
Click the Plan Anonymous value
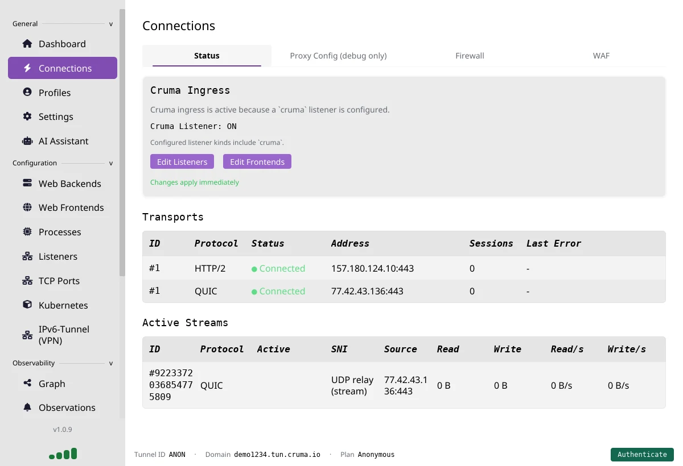(376, 455)
